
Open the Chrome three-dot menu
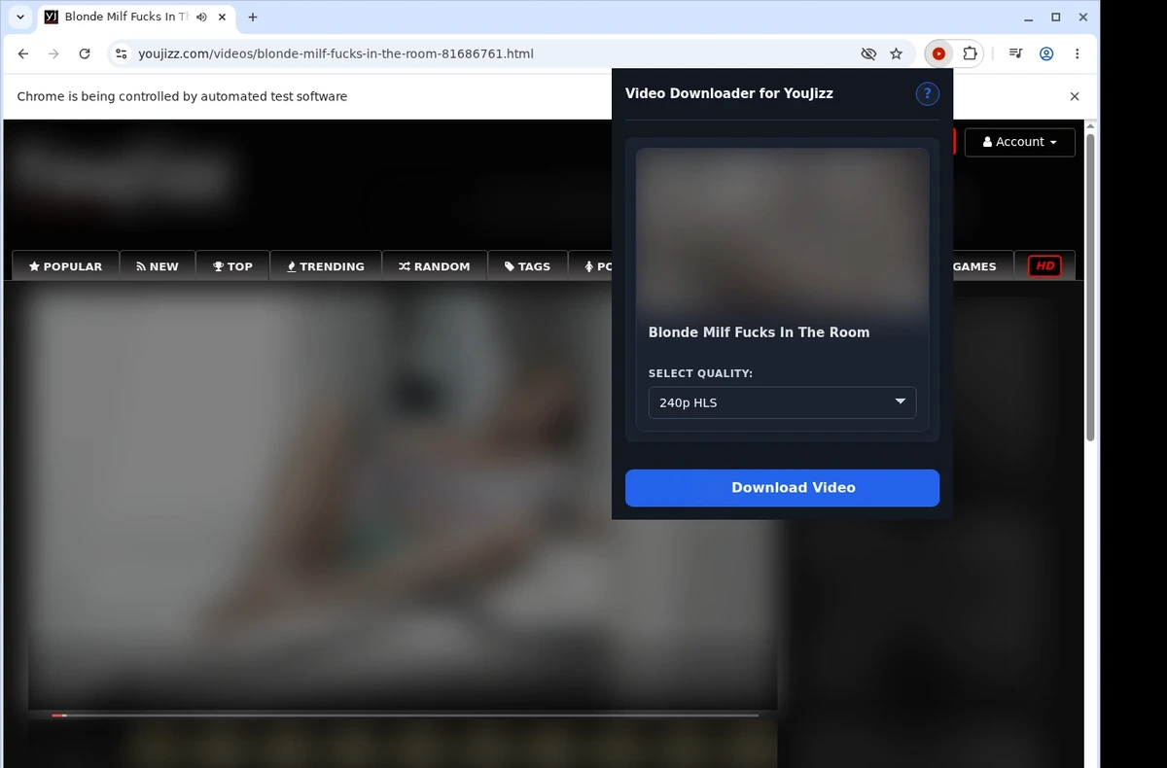click(1077, 53)
